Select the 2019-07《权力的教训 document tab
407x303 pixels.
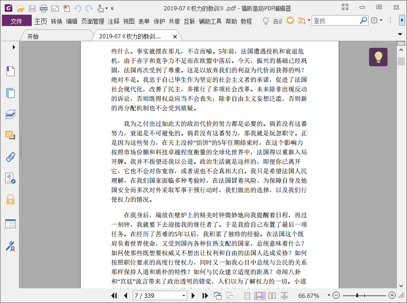click(x=130, y=36)
